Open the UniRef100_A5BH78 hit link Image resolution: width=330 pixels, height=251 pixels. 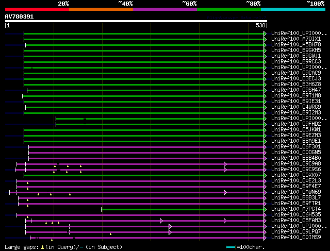click(x=296, y=45)
